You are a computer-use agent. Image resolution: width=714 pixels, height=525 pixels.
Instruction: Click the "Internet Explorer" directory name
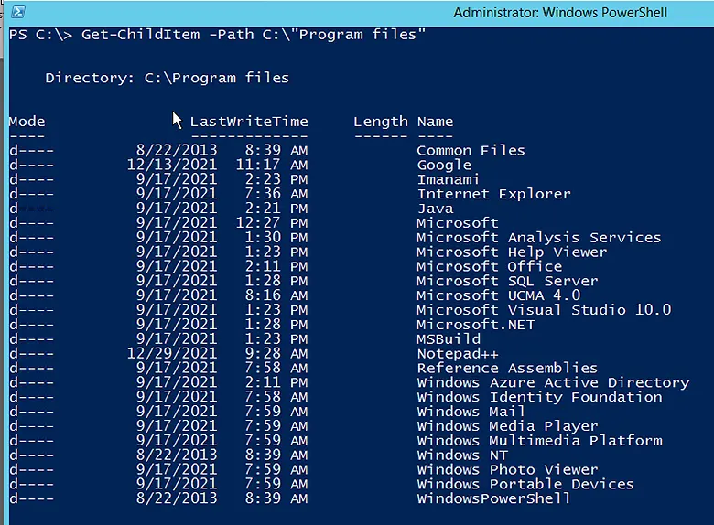tap(494, 194)
